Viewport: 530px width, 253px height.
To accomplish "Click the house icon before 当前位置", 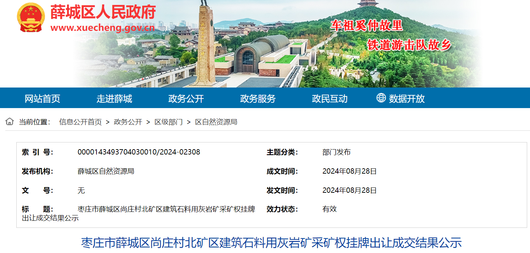I will coord(10,122).
